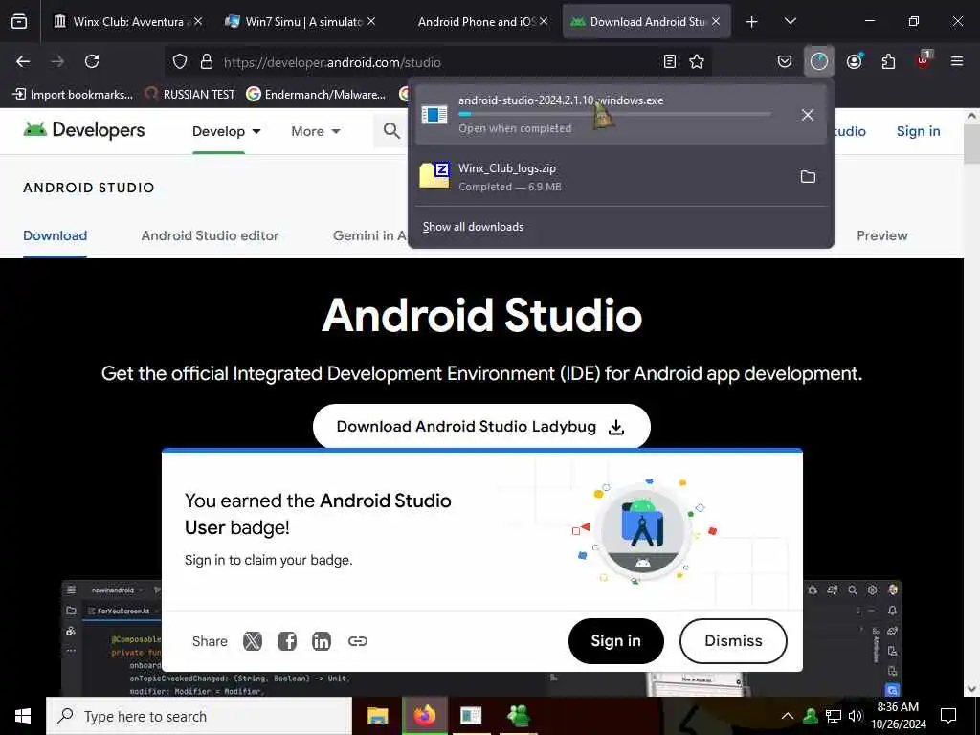Click the page vertical scrollbar

pos(971,400)
